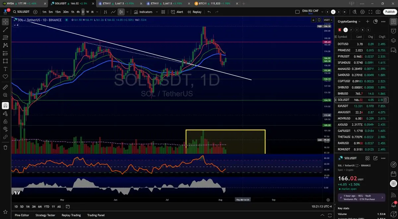Viewport: 398px width, 219px height.
Task: Toggle lock all drawing tools
Action: tap(5, 121)
